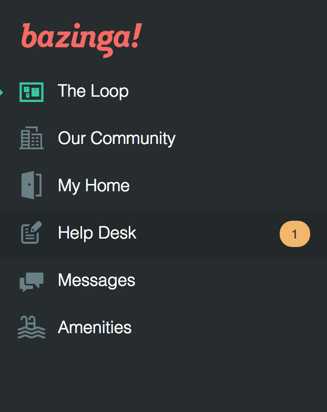The height and width of the screenshot is (412, 327).
Task: Open the Our Community menu label
Action: pyautogui.click(x=117, y=138)
